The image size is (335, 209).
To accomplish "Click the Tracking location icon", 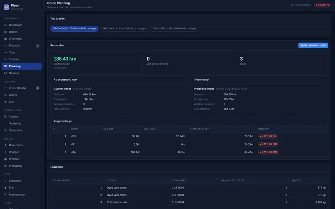I will tap(5, 59).
